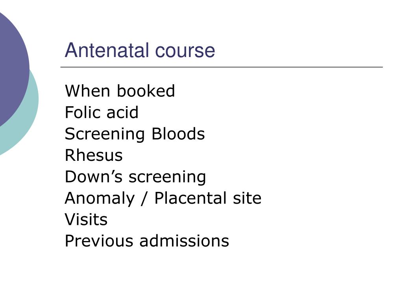The image size is (403, 302).
Task: Click the word acid
Action: (x=122, y=112)
